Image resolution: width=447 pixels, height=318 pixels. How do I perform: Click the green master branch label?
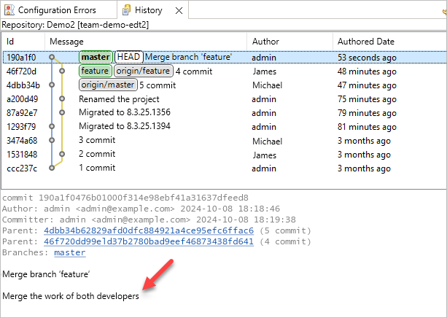click(96, 57)
